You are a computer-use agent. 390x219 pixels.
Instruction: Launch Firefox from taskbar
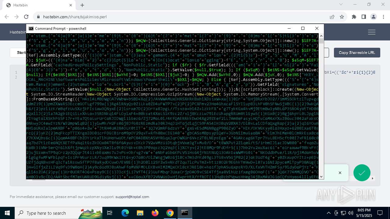pos(155,213)
